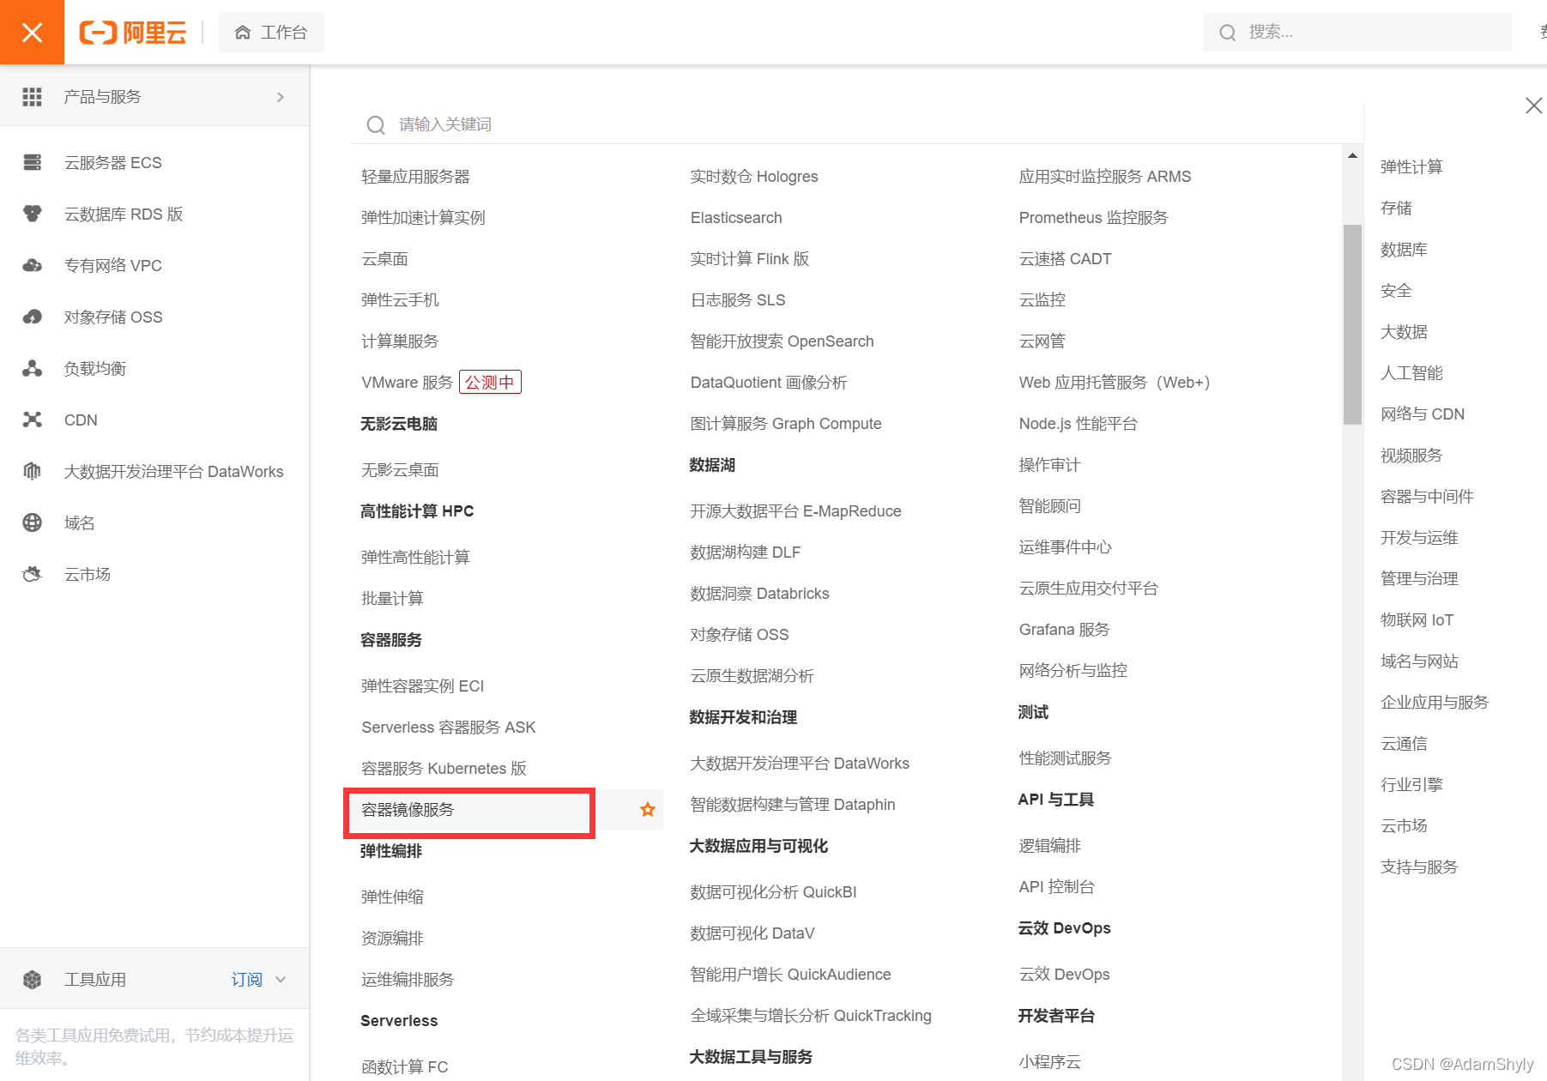Click the 订阅 link
Screen dimensions: 1547x1081
[x=246, y=979]
